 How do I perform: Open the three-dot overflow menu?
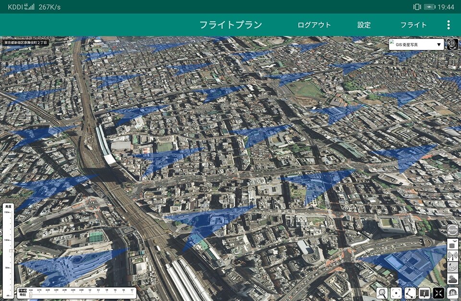point(449,25)
